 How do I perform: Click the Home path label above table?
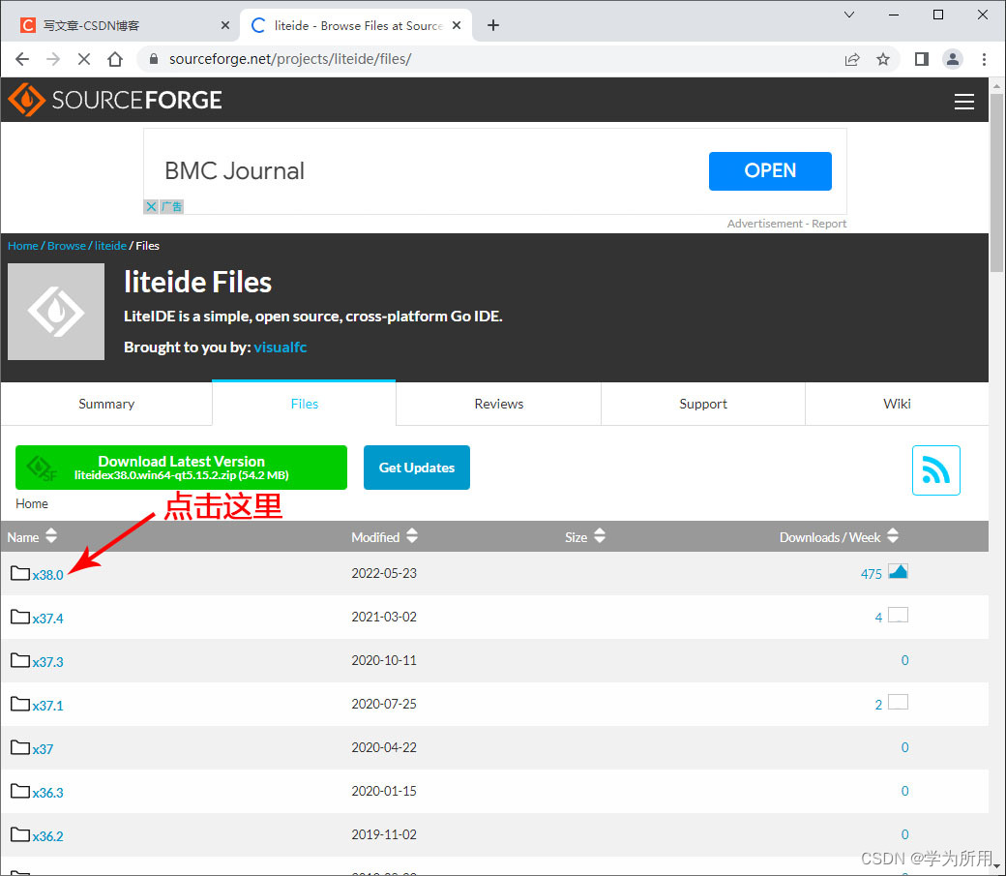pos(31,503)
